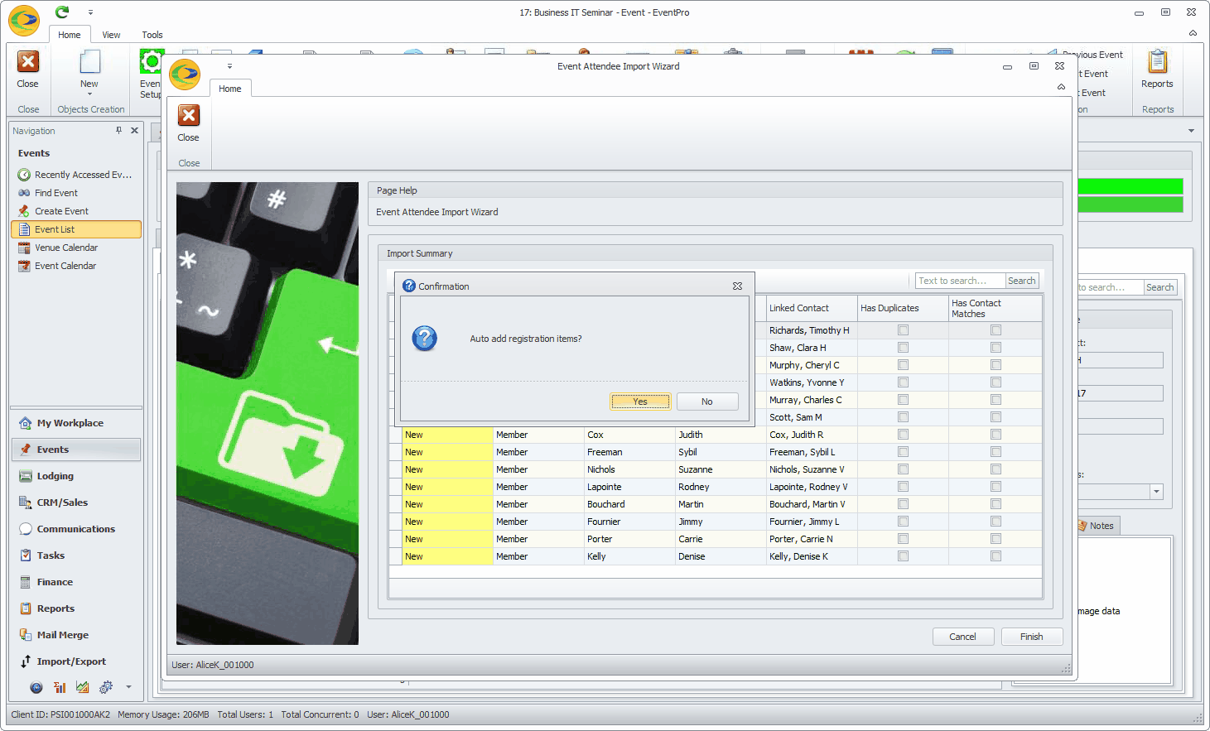Click the red Close icon in wizard ribbon
1210x731 pixels.
point(189,116)
